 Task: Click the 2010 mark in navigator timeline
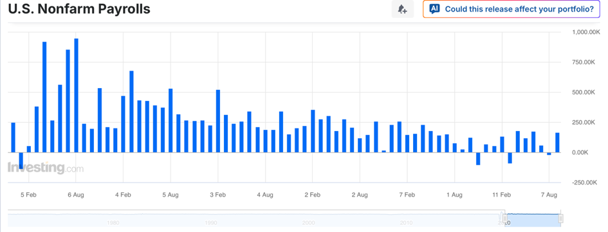[x=406, y=223]
